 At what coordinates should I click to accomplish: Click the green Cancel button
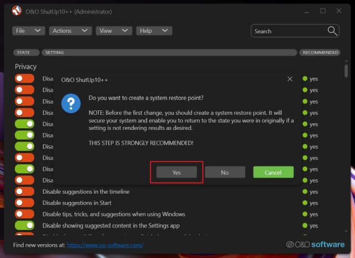pos(273,173)
